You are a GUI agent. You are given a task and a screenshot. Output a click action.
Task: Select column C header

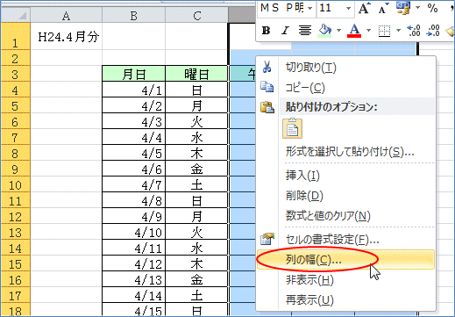pos(196,15)
